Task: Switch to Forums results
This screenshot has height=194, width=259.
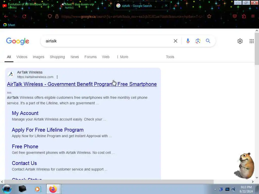Action: [x=91, y=57]
